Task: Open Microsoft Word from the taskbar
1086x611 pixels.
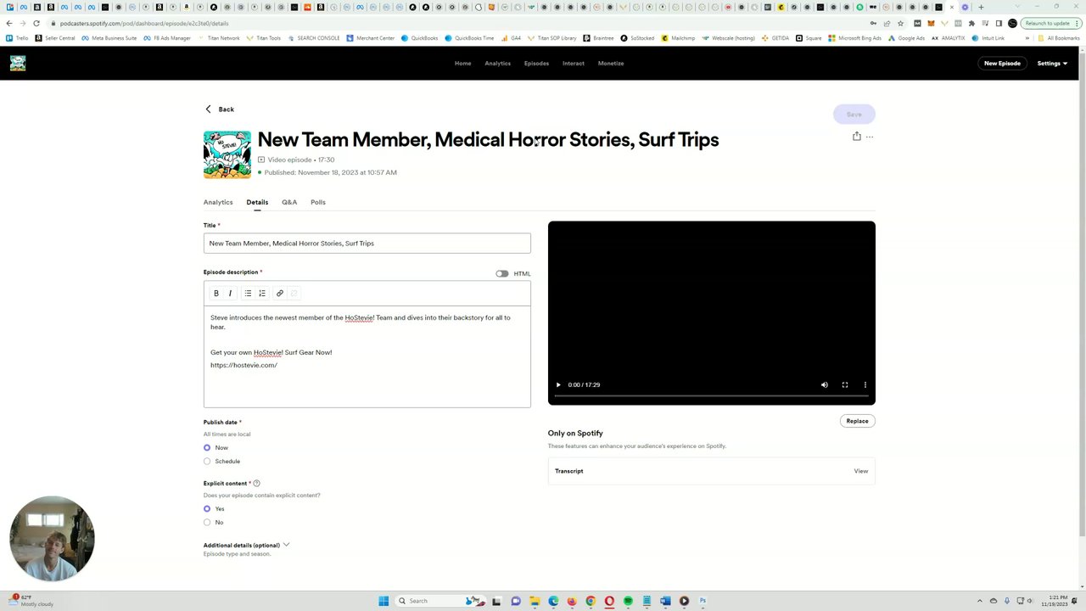Action: [x=665, y=601]
